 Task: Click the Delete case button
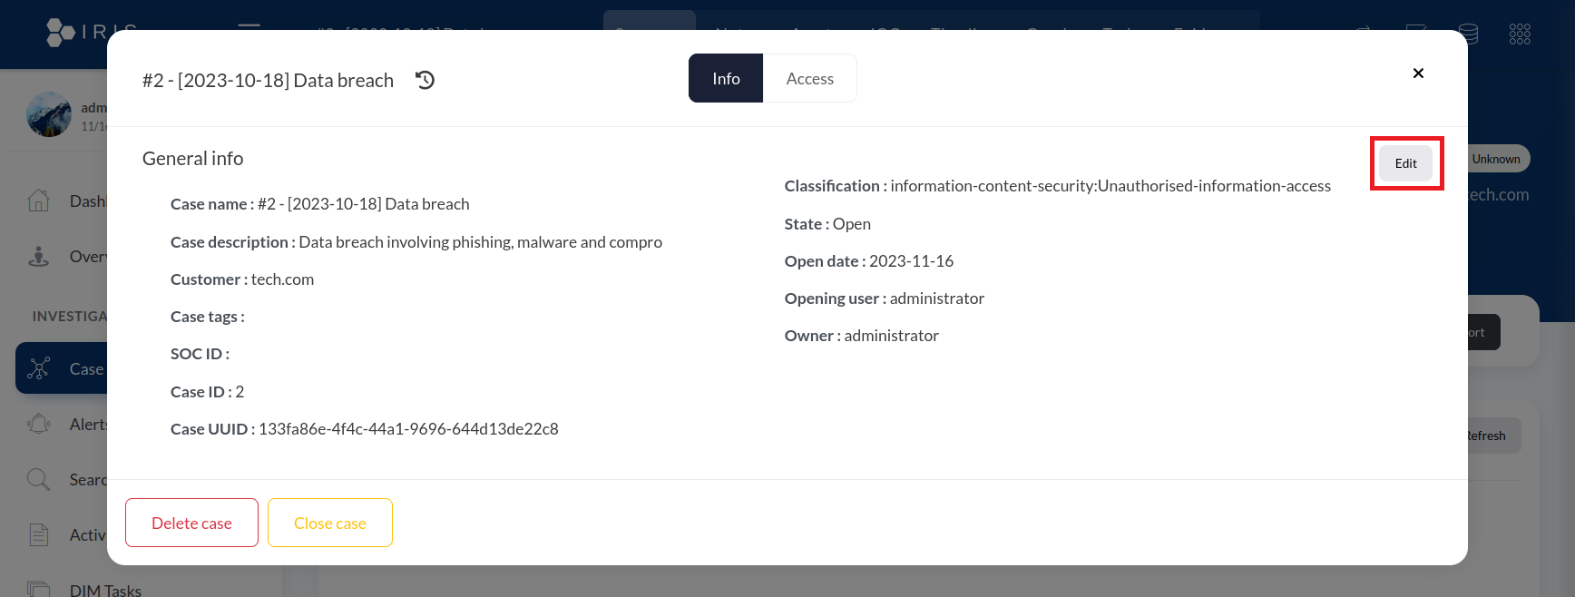point(191,523)
